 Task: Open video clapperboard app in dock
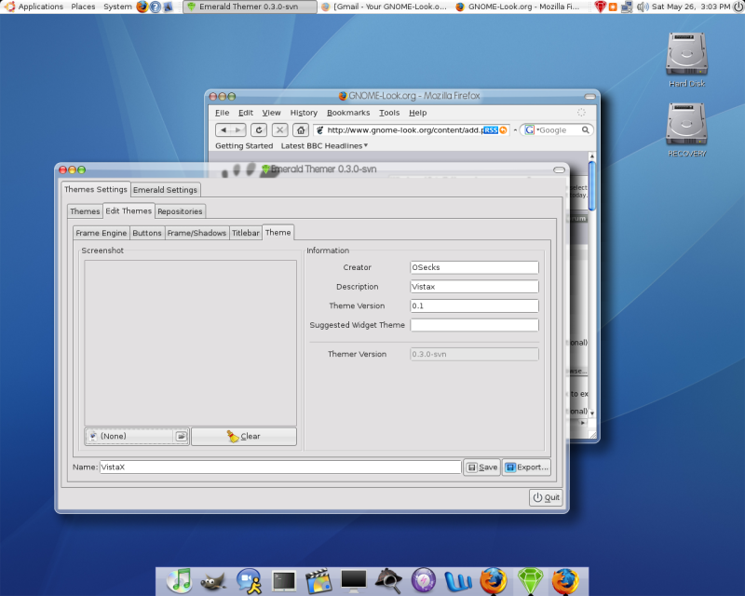(318, 581)
